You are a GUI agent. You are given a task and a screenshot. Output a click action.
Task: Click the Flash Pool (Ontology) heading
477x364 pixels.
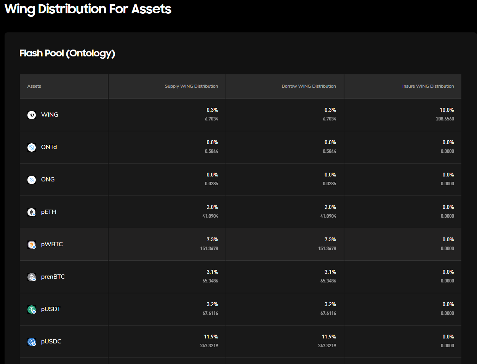67,53
